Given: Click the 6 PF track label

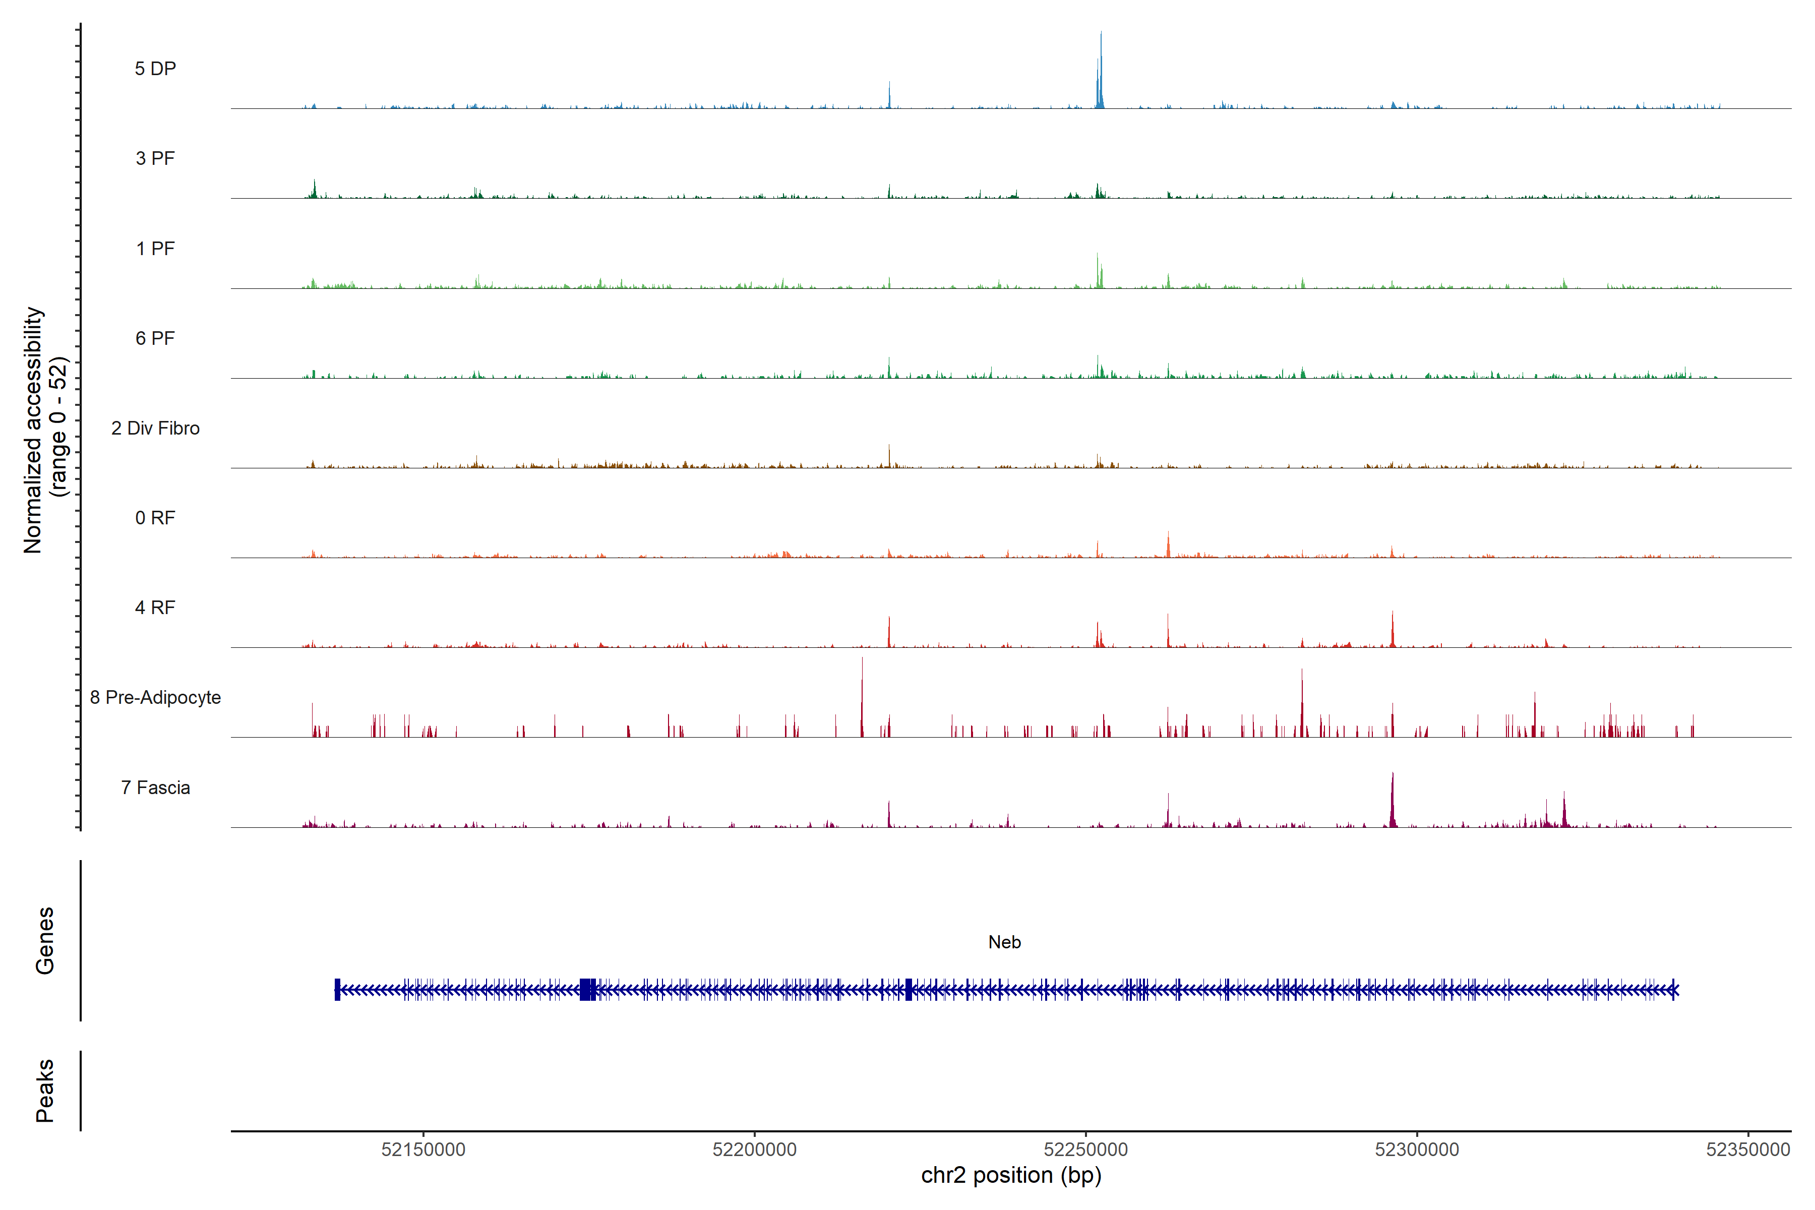Looking at the screenshot, I should coord(155,338).
